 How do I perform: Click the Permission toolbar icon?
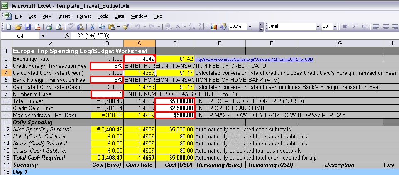[x=37, y=27]
